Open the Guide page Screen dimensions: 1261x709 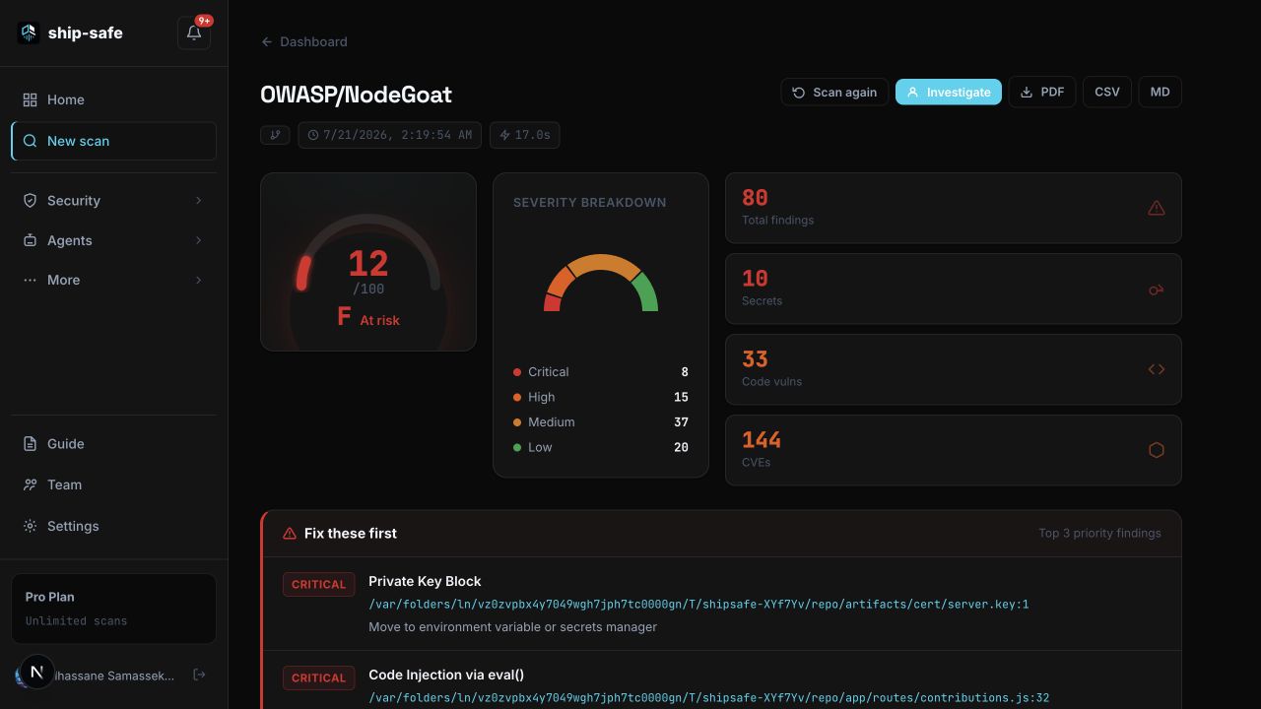pyautogui.click(x=113, y=444)
